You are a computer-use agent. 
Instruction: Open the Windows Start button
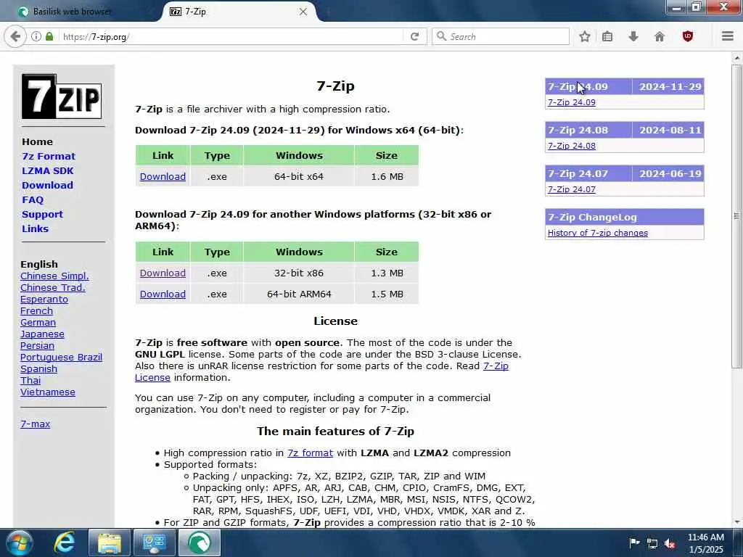18,542
